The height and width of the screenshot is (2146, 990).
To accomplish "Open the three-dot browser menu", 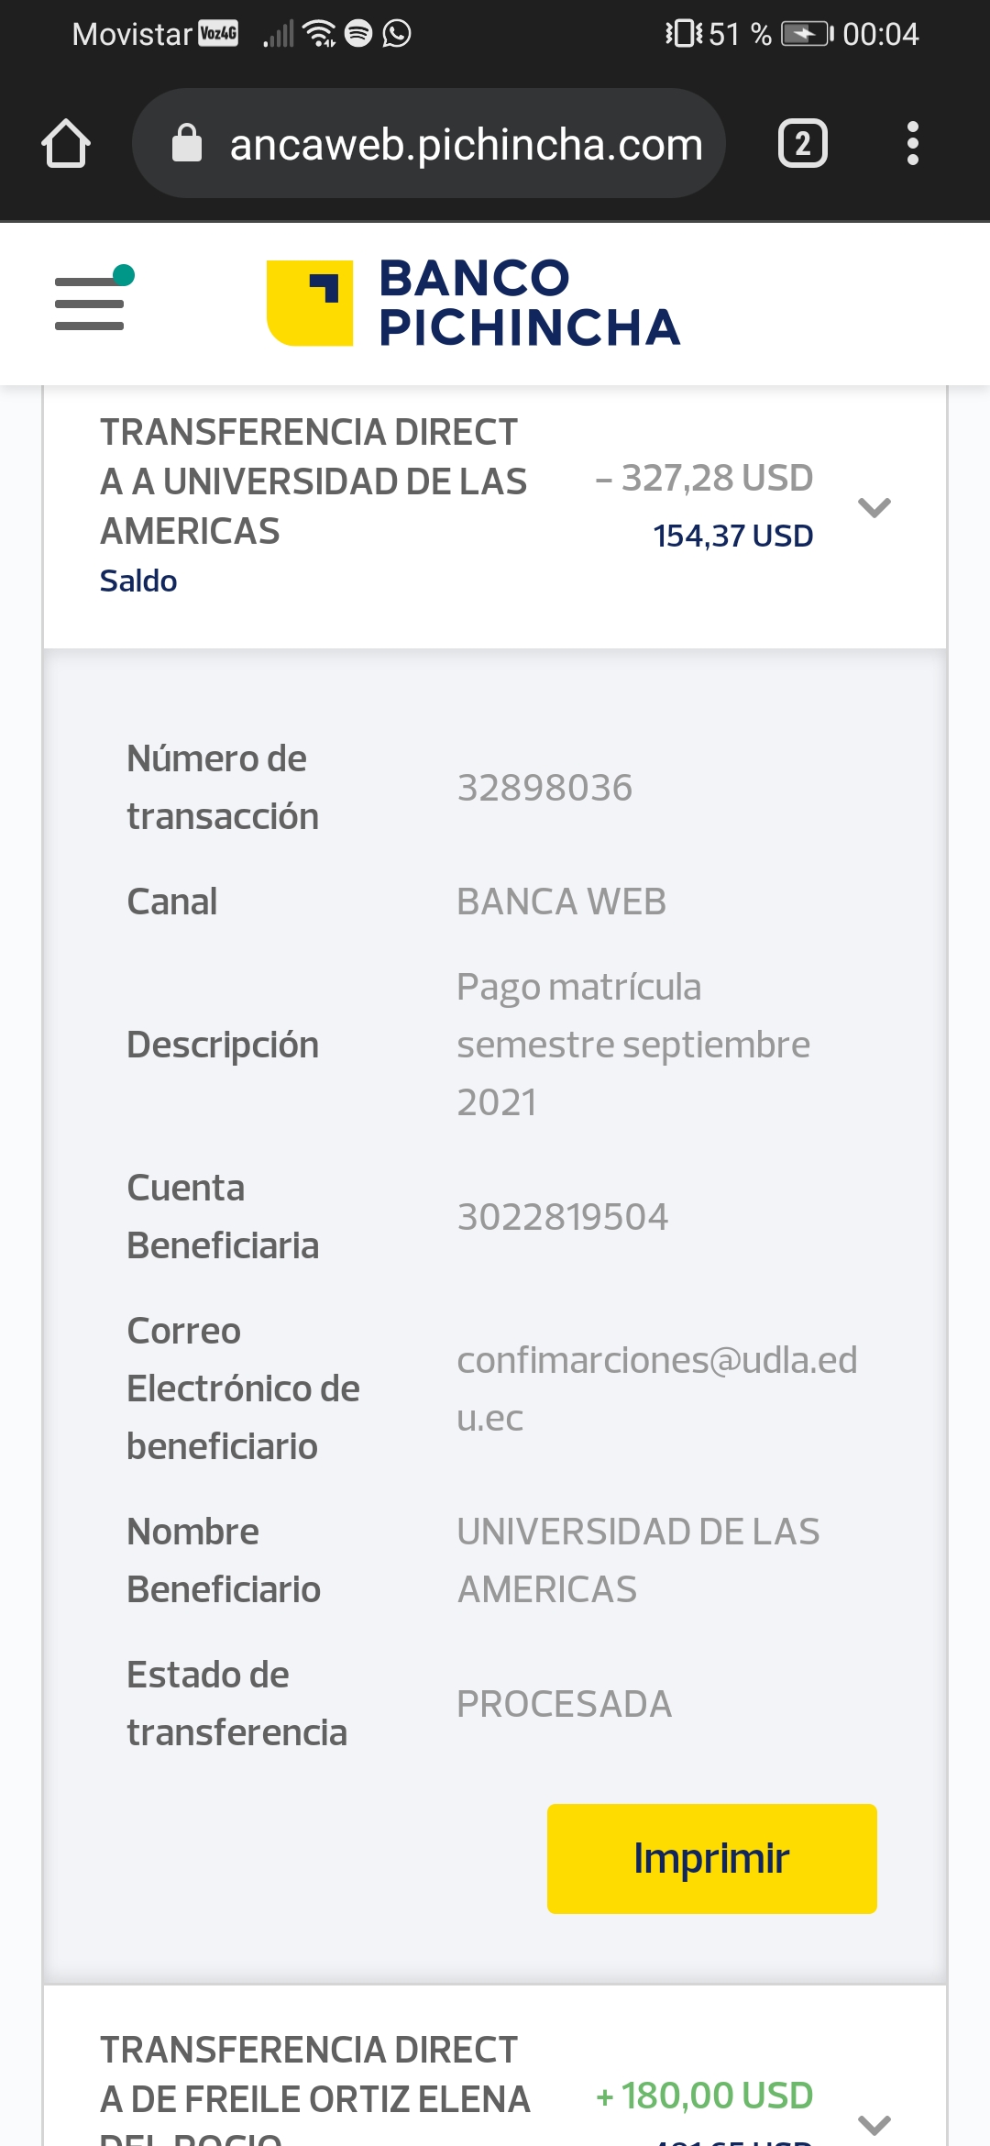I will 912,144.
